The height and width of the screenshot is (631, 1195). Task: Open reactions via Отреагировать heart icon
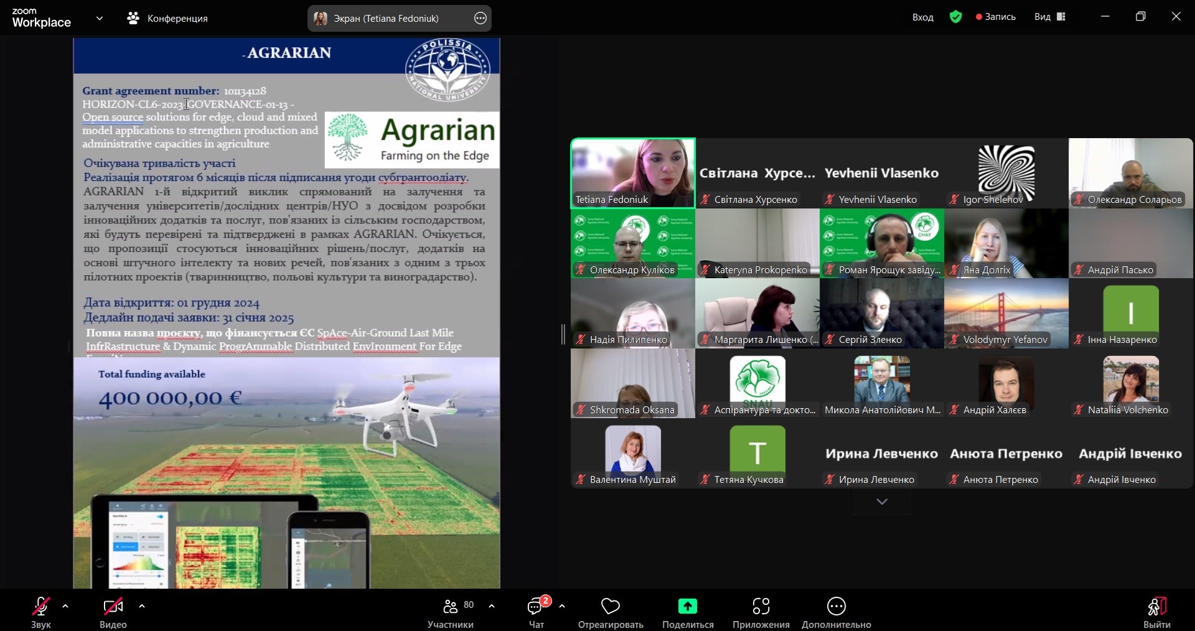(611, 612)
